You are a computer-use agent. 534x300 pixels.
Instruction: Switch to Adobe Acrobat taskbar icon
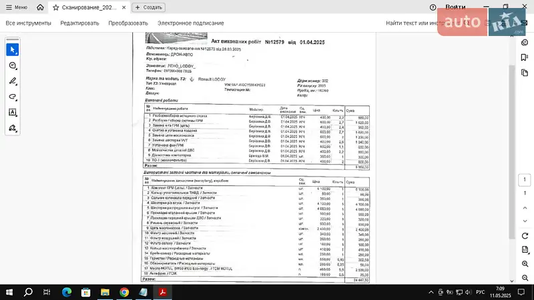click(162, 292)
